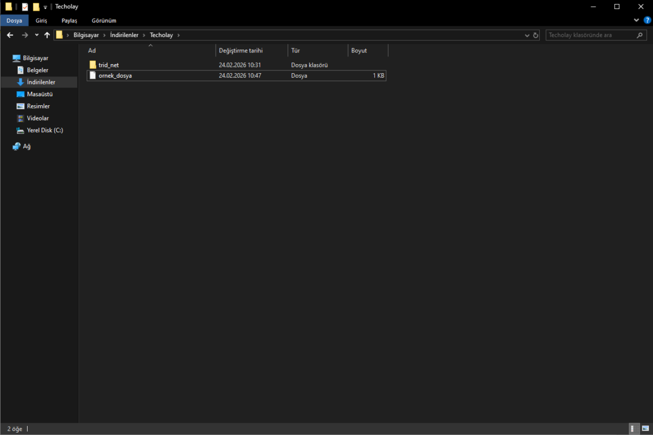The height and width of the screenshot is (435, 653).
Task: Go up one folder level with Up arrow
Action: (x=47, y=35)
